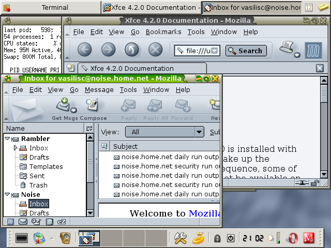Open the Message menu in mail window

point(99,89)
